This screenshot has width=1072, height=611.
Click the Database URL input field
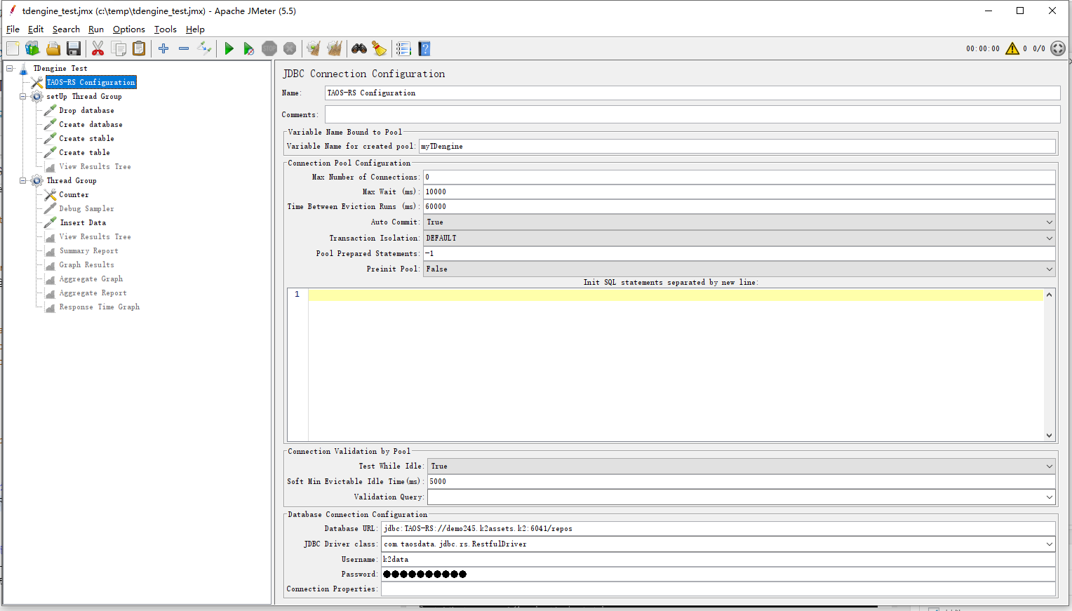coord(718,529)
